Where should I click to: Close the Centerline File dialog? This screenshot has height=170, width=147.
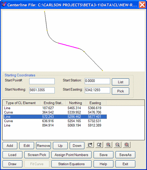142,5
